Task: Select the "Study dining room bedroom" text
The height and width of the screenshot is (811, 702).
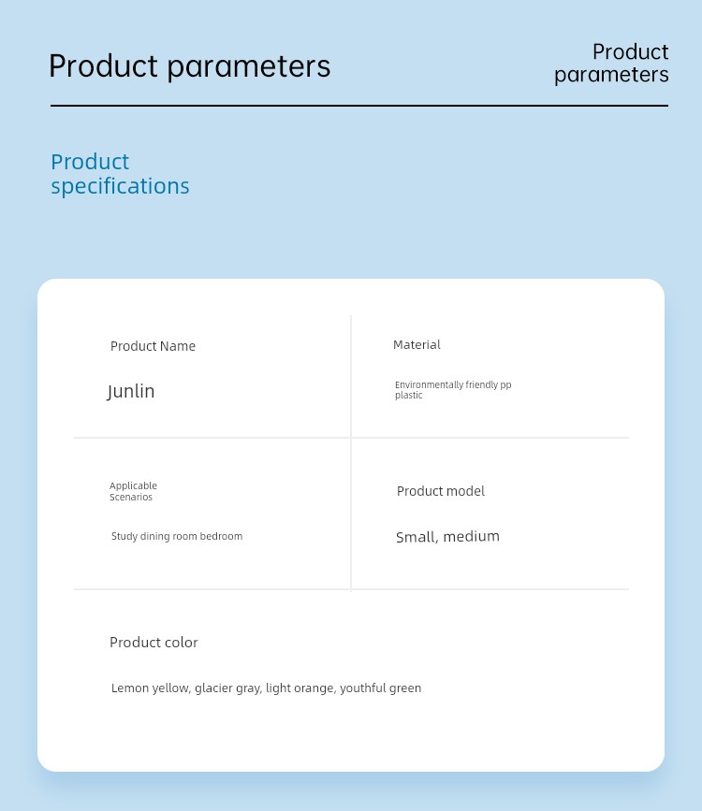Action: coord(177,536)
